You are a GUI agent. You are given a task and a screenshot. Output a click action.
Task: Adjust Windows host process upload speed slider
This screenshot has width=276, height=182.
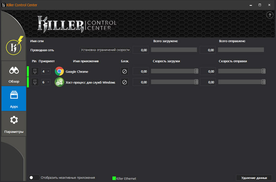tap(263, 82)
